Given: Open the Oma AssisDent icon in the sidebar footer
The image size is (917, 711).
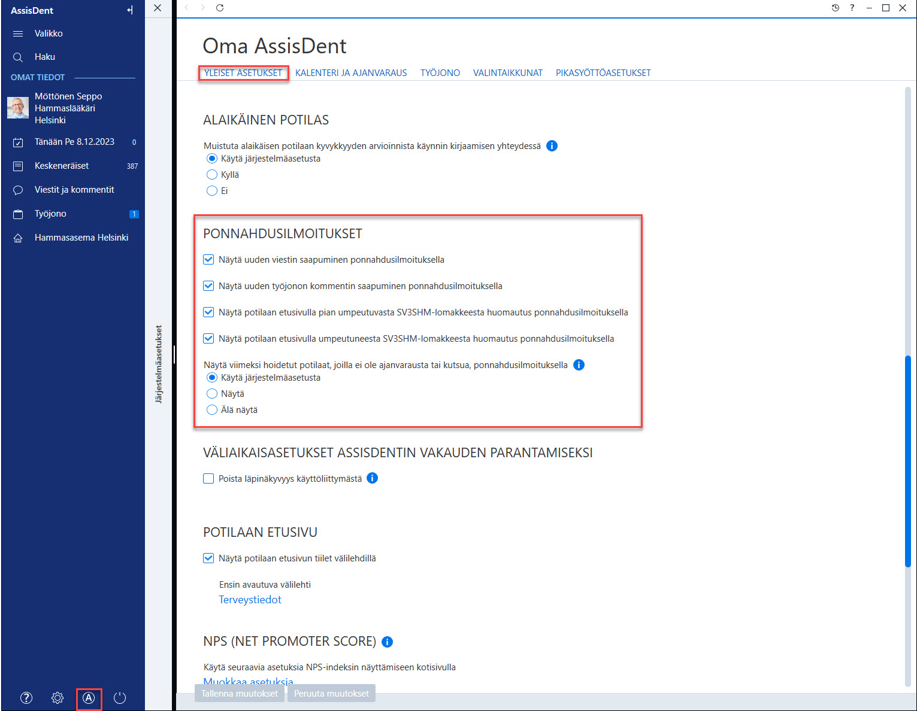Looking at the screenshot, I should click(89, 698).
